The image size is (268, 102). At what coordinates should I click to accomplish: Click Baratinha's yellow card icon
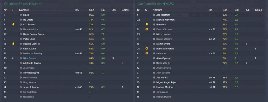(x=147, y=24)
